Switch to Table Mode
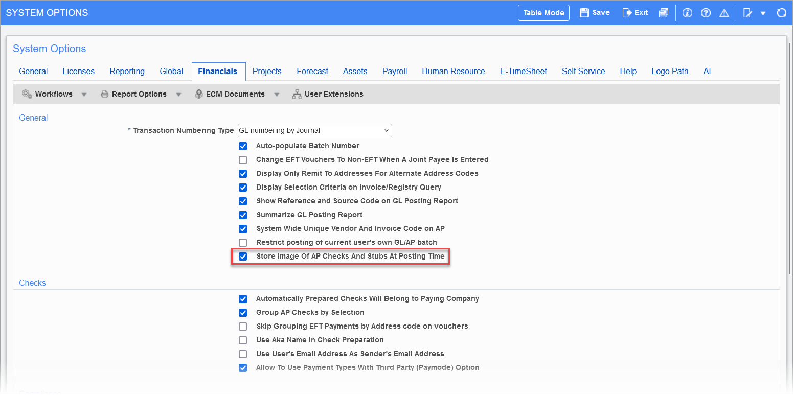 (543, 13)
